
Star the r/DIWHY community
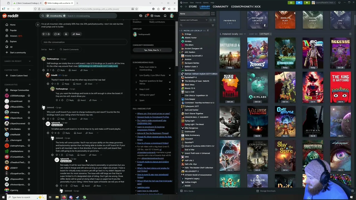[x=29, y=168]
